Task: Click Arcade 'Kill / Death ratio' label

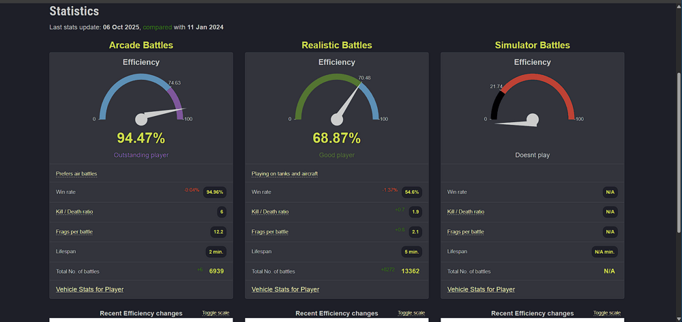Action: tap(74, 212)
